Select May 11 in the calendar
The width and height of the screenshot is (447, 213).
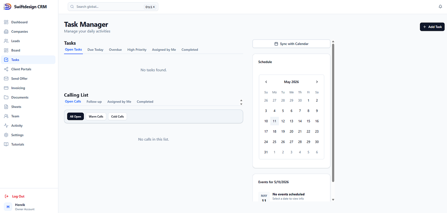(x=275, y=121)
